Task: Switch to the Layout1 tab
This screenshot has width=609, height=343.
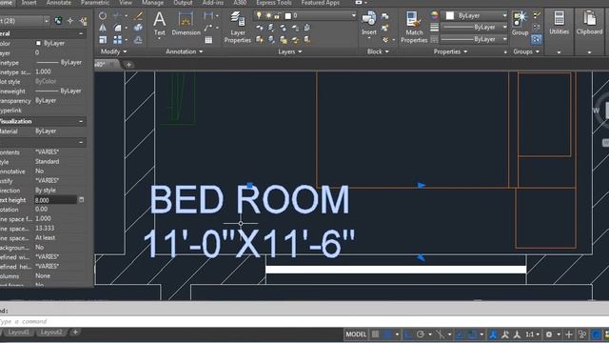Action: (18, 333)
